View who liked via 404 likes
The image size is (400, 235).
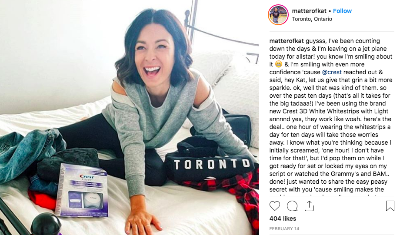[x=283, y=218]
